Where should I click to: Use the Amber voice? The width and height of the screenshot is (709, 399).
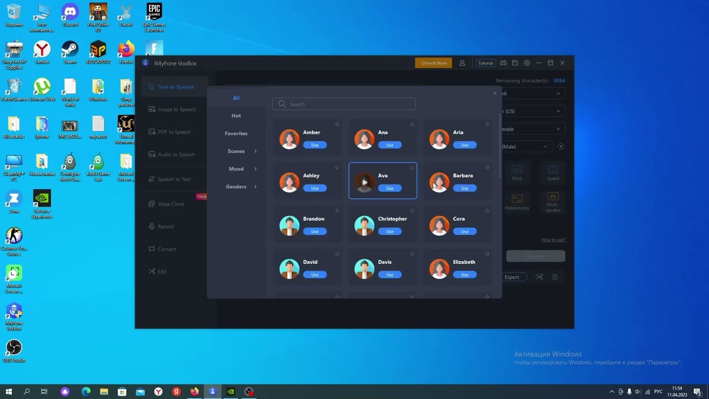[315, 145]
